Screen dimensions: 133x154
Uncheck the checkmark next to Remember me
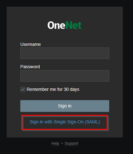pos(23,89)
